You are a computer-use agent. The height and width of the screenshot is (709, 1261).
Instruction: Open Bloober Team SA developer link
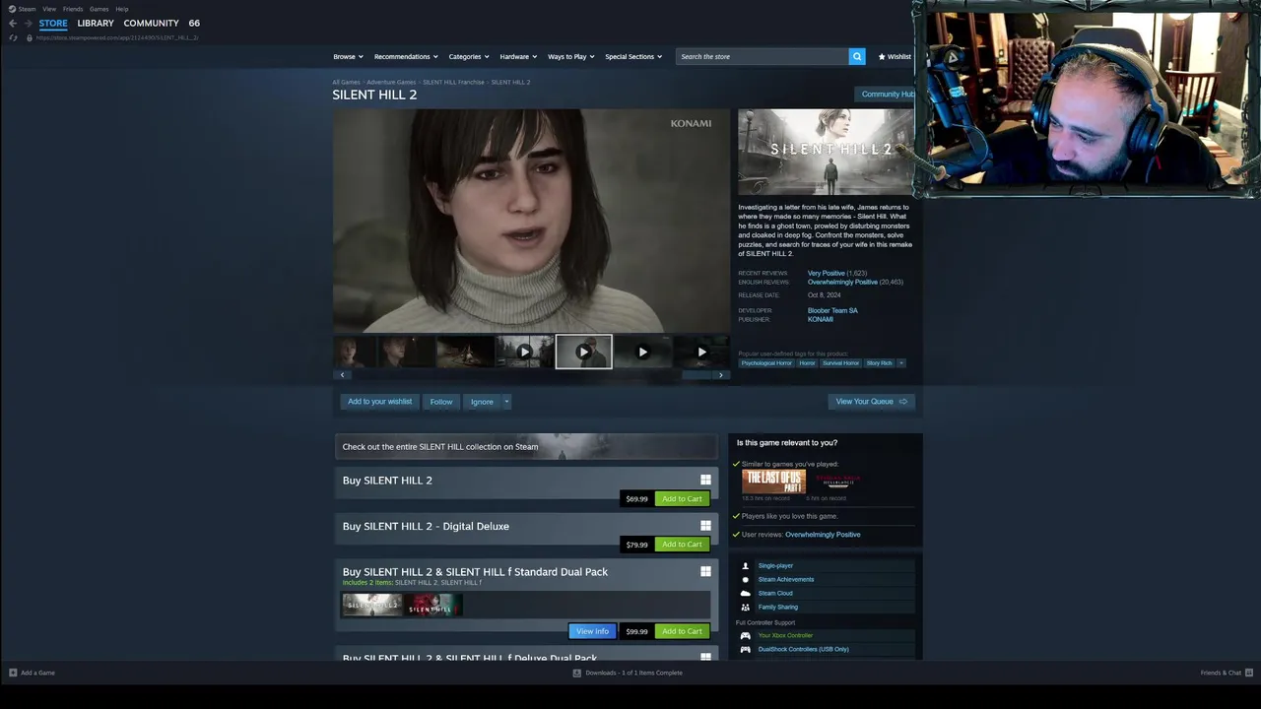click(832, 310)
